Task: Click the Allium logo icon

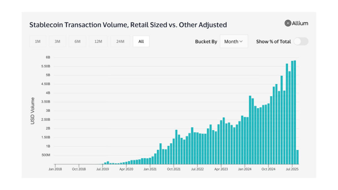Action: pos(288,23)
